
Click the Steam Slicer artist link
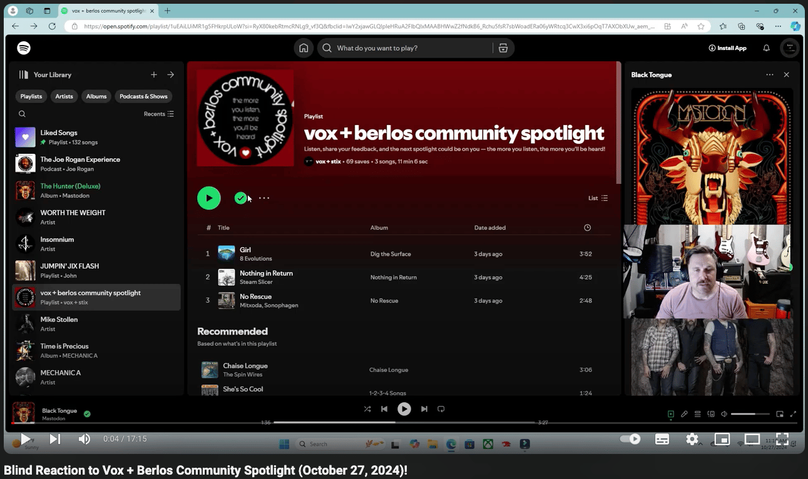256,282
